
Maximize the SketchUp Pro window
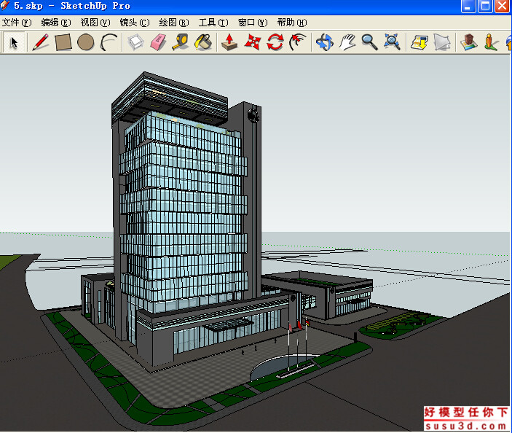(485, 7)
